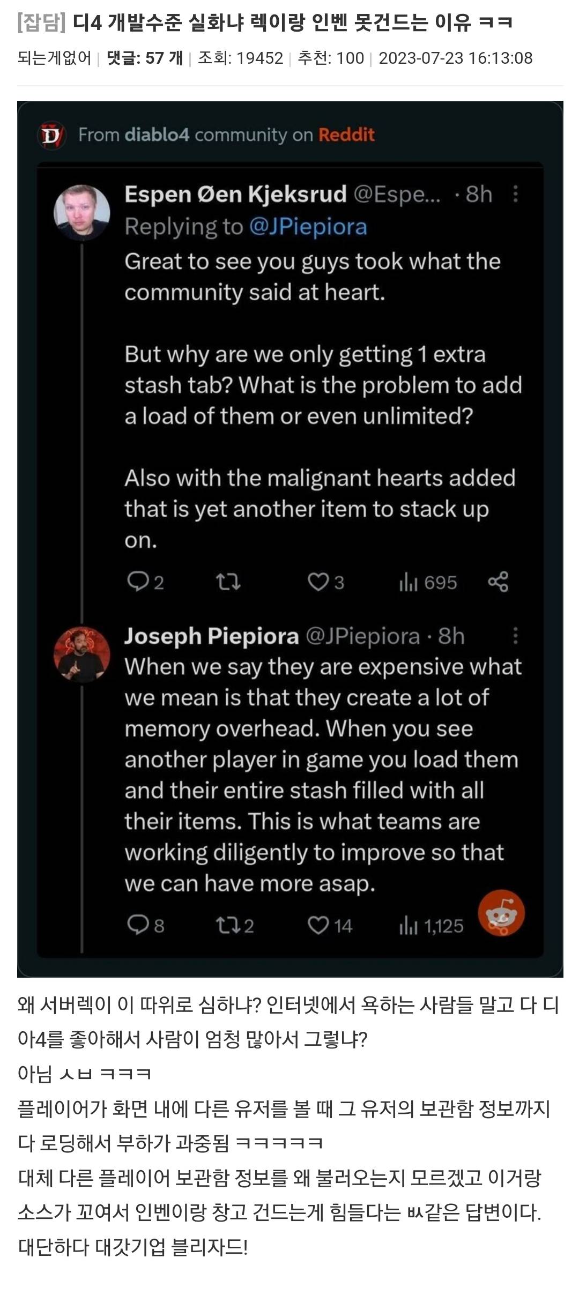Open more options on Espen's tweet
Viewport: 579px width, 1295px height.
tap(515, 194)
